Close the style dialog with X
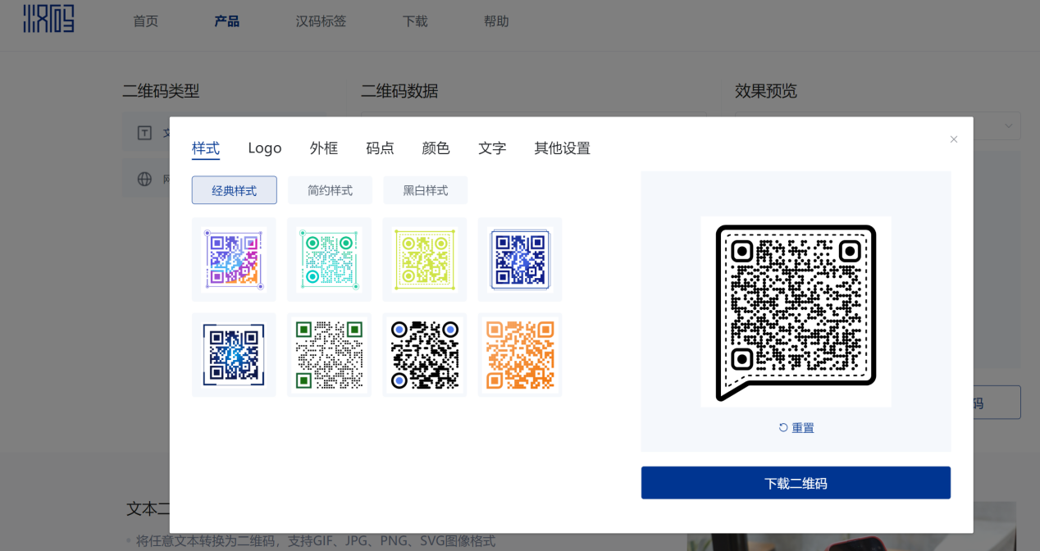This screenshot has width=1040, height=551. [954, 139]
